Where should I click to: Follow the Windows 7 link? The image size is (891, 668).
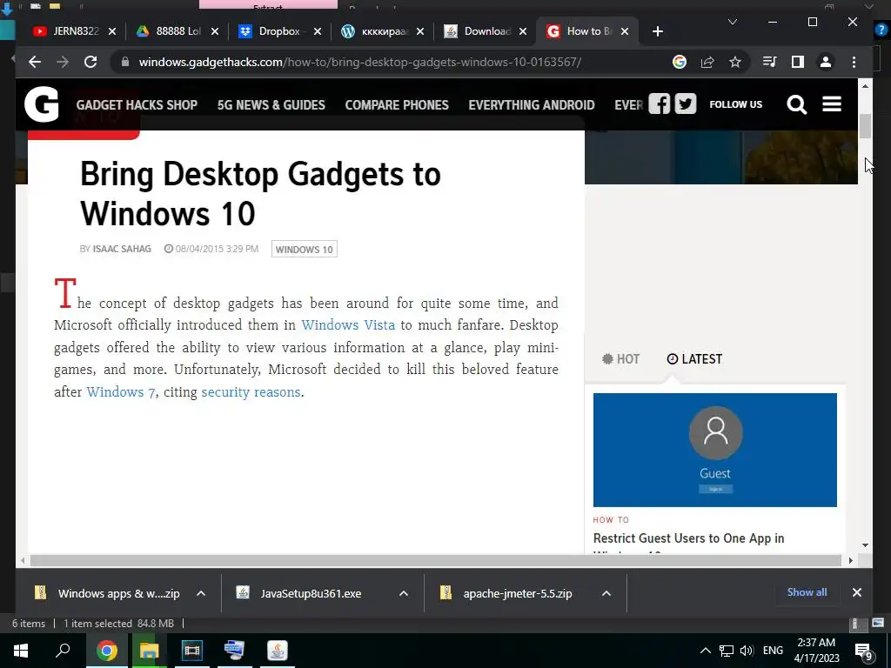tap(120, 392)
